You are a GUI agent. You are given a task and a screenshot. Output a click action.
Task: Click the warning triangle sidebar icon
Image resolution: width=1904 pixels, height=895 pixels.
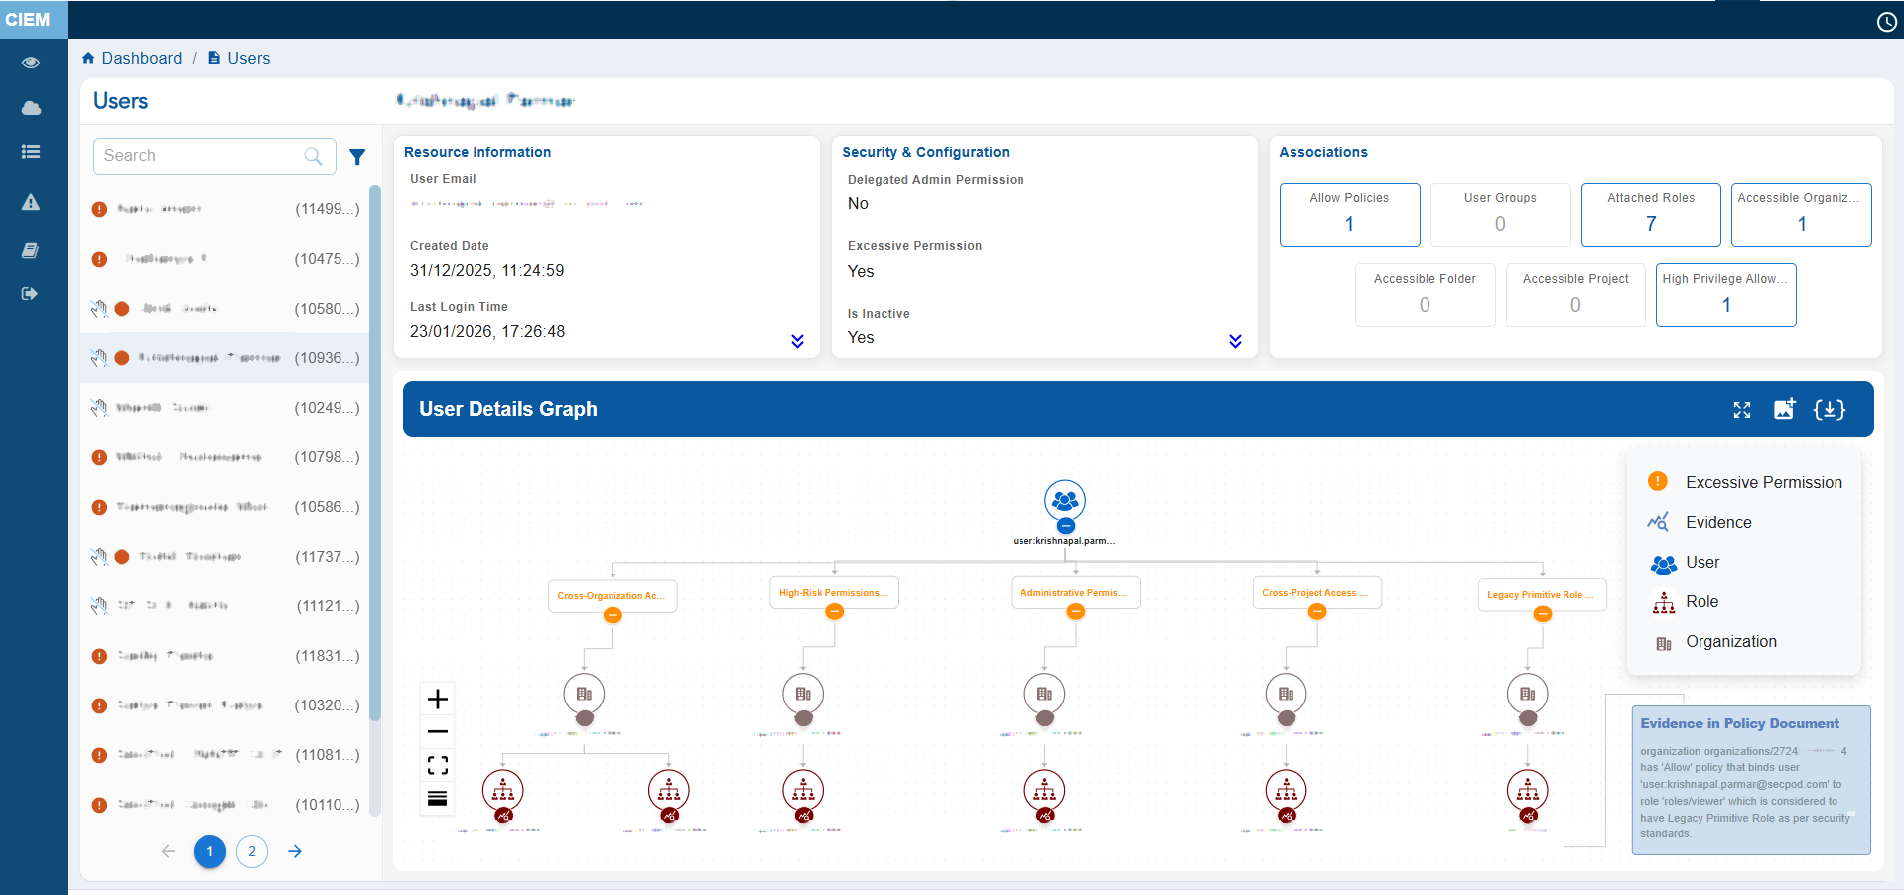(31, 202)
